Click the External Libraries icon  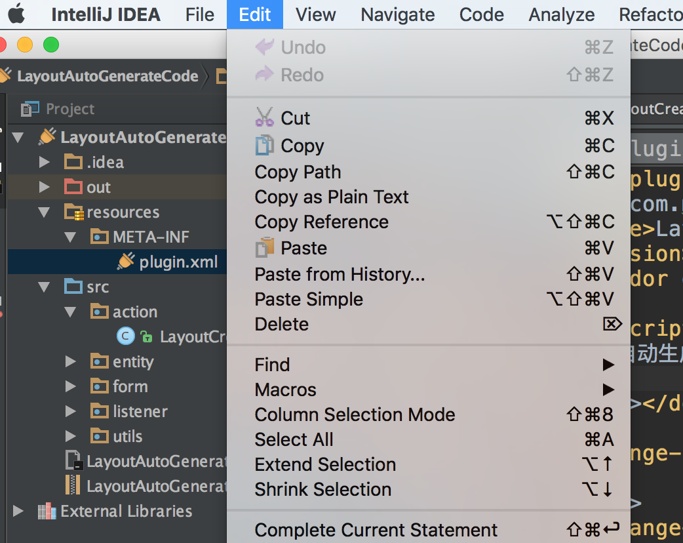(x=47, y=512)
